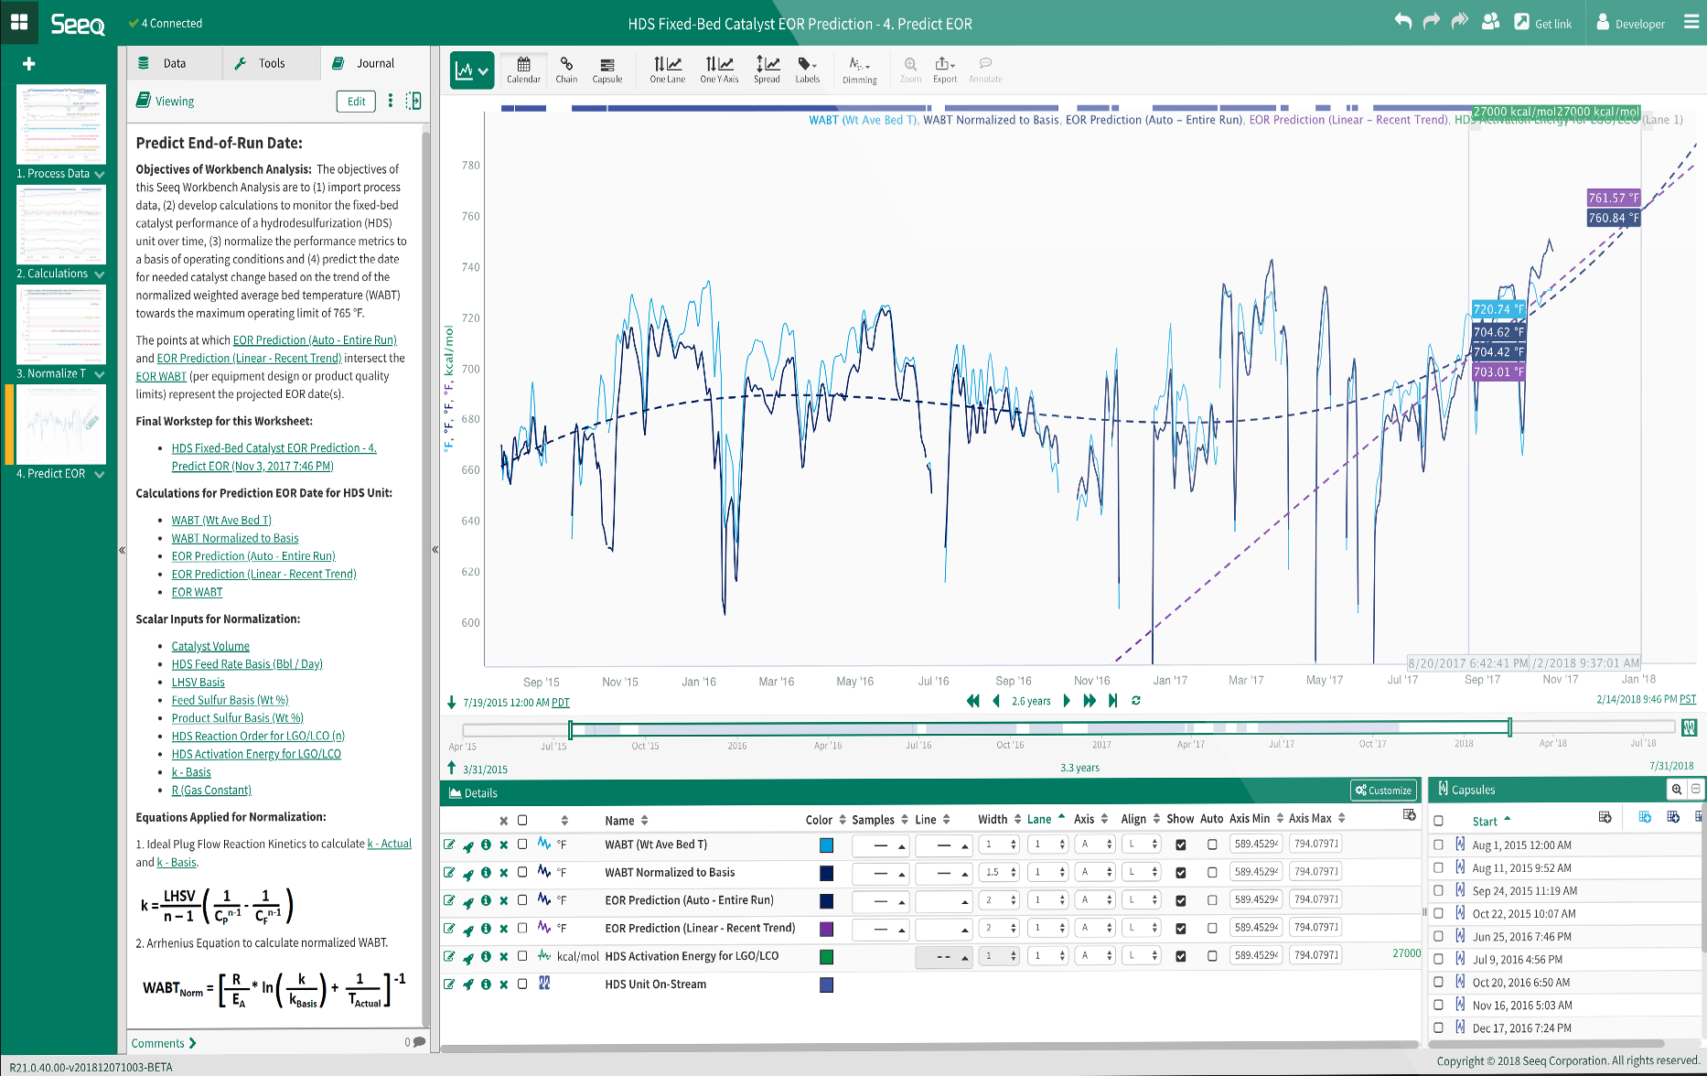1707x1076 pixels.
Task: Open the Catalyst Volume journal link
Action: point(210,646)
